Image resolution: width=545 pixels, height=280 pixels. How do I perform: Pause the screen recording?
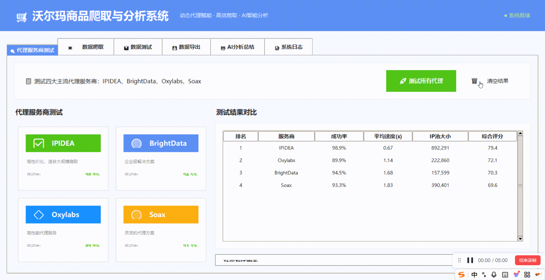[x=470, y=260]
